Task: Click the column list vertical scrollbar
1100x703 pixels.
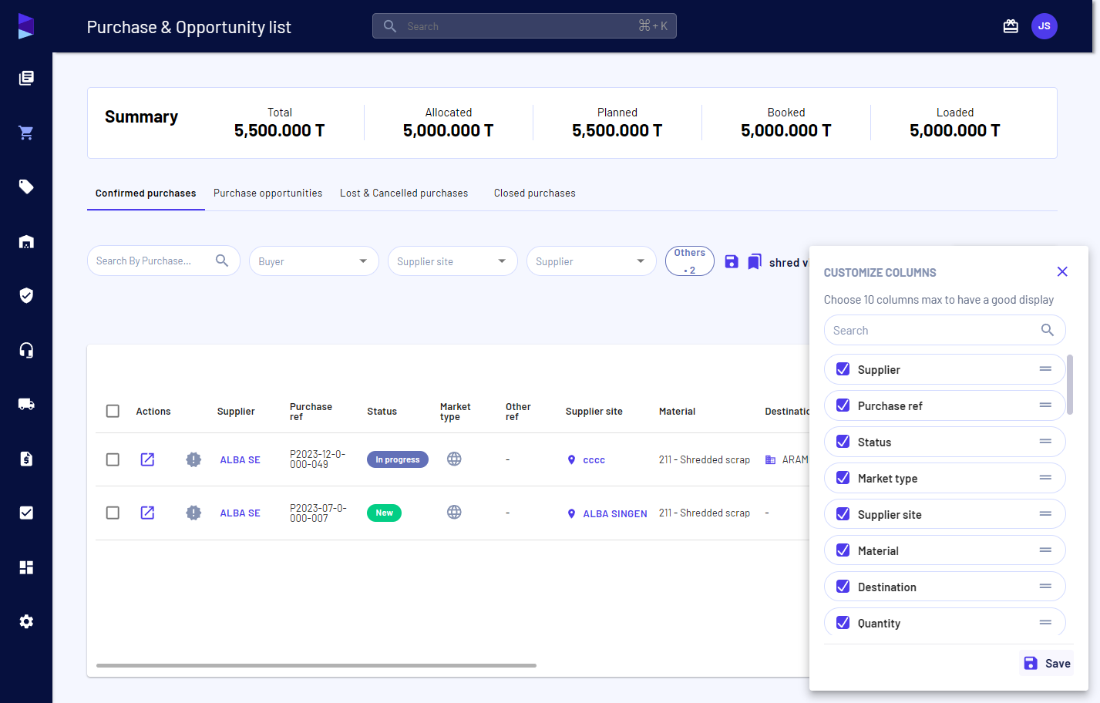Action: [x=1070, y=385]
